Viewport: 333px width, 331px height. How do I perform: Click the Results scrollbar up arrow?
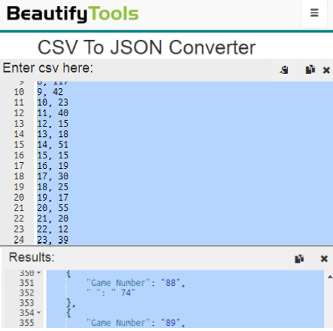coord(330,277)
